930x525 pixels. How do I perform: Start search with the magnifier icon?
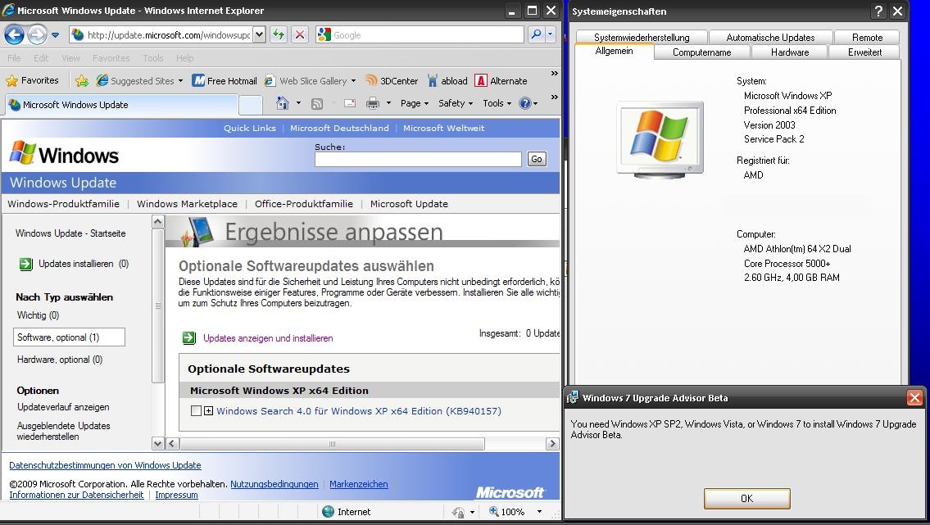536,34
